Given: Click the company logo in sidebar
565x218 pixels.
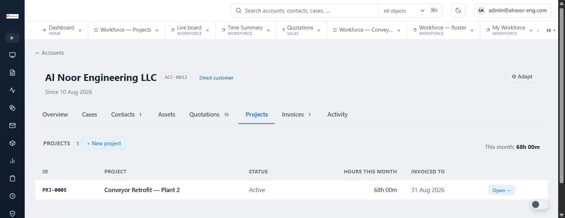Looking at the screenshot, I should (x=12, y=16).
